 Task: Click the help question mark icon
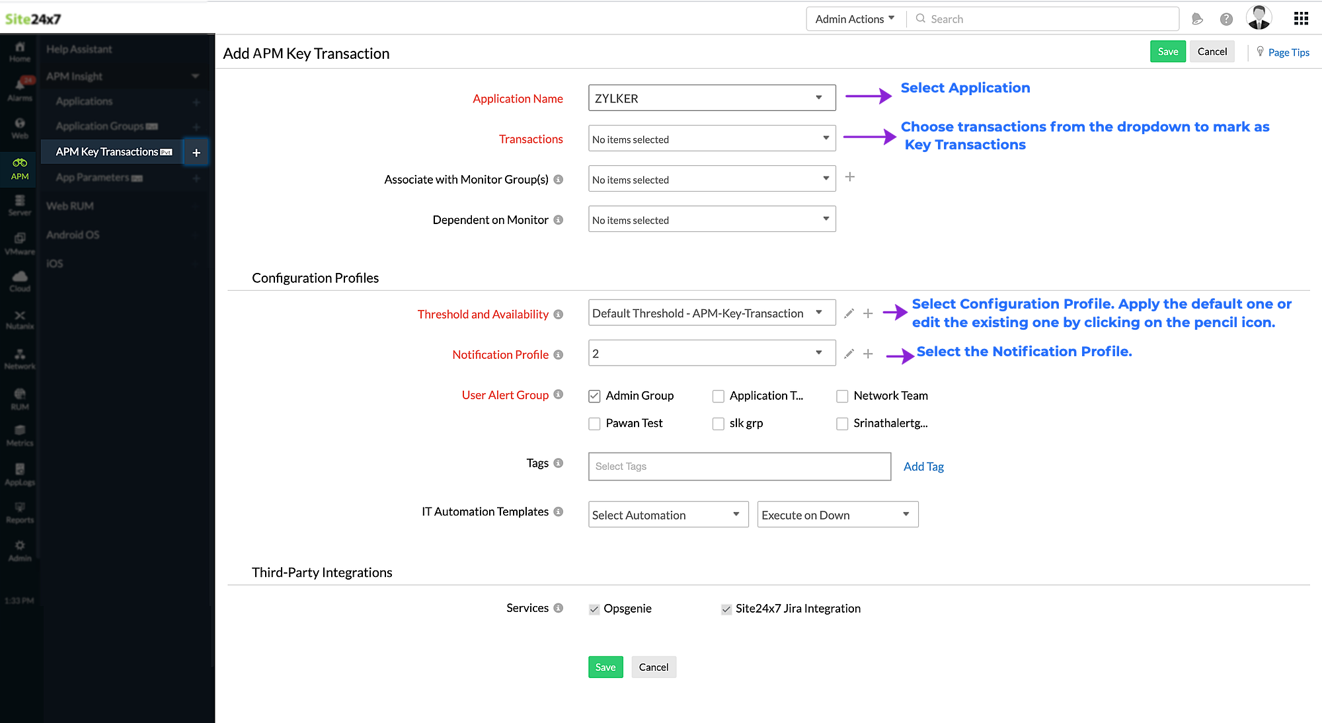point(1226,19)
